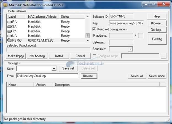Click the IP address input field
The image size is (172, 124).
click(x=121, y=36)
